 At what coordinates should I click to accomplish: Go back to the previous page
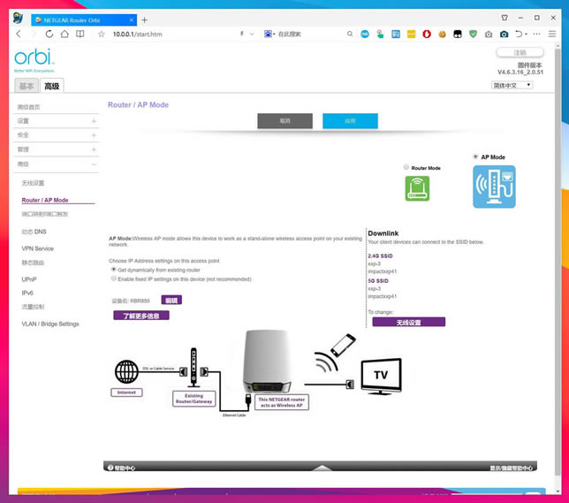[x=19, y=34]
